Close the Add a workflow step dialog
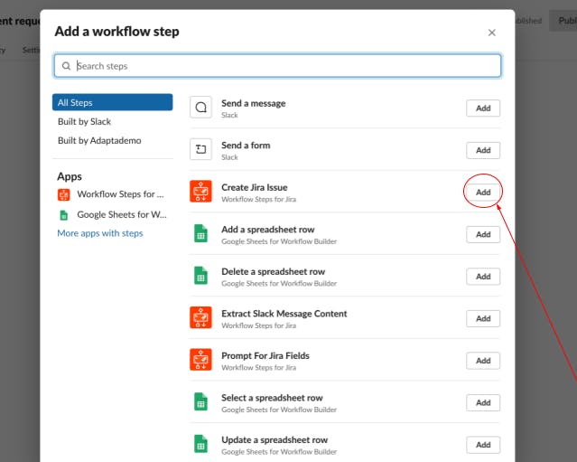The width and height of the screenshot is (577, 462). (491, 33)
